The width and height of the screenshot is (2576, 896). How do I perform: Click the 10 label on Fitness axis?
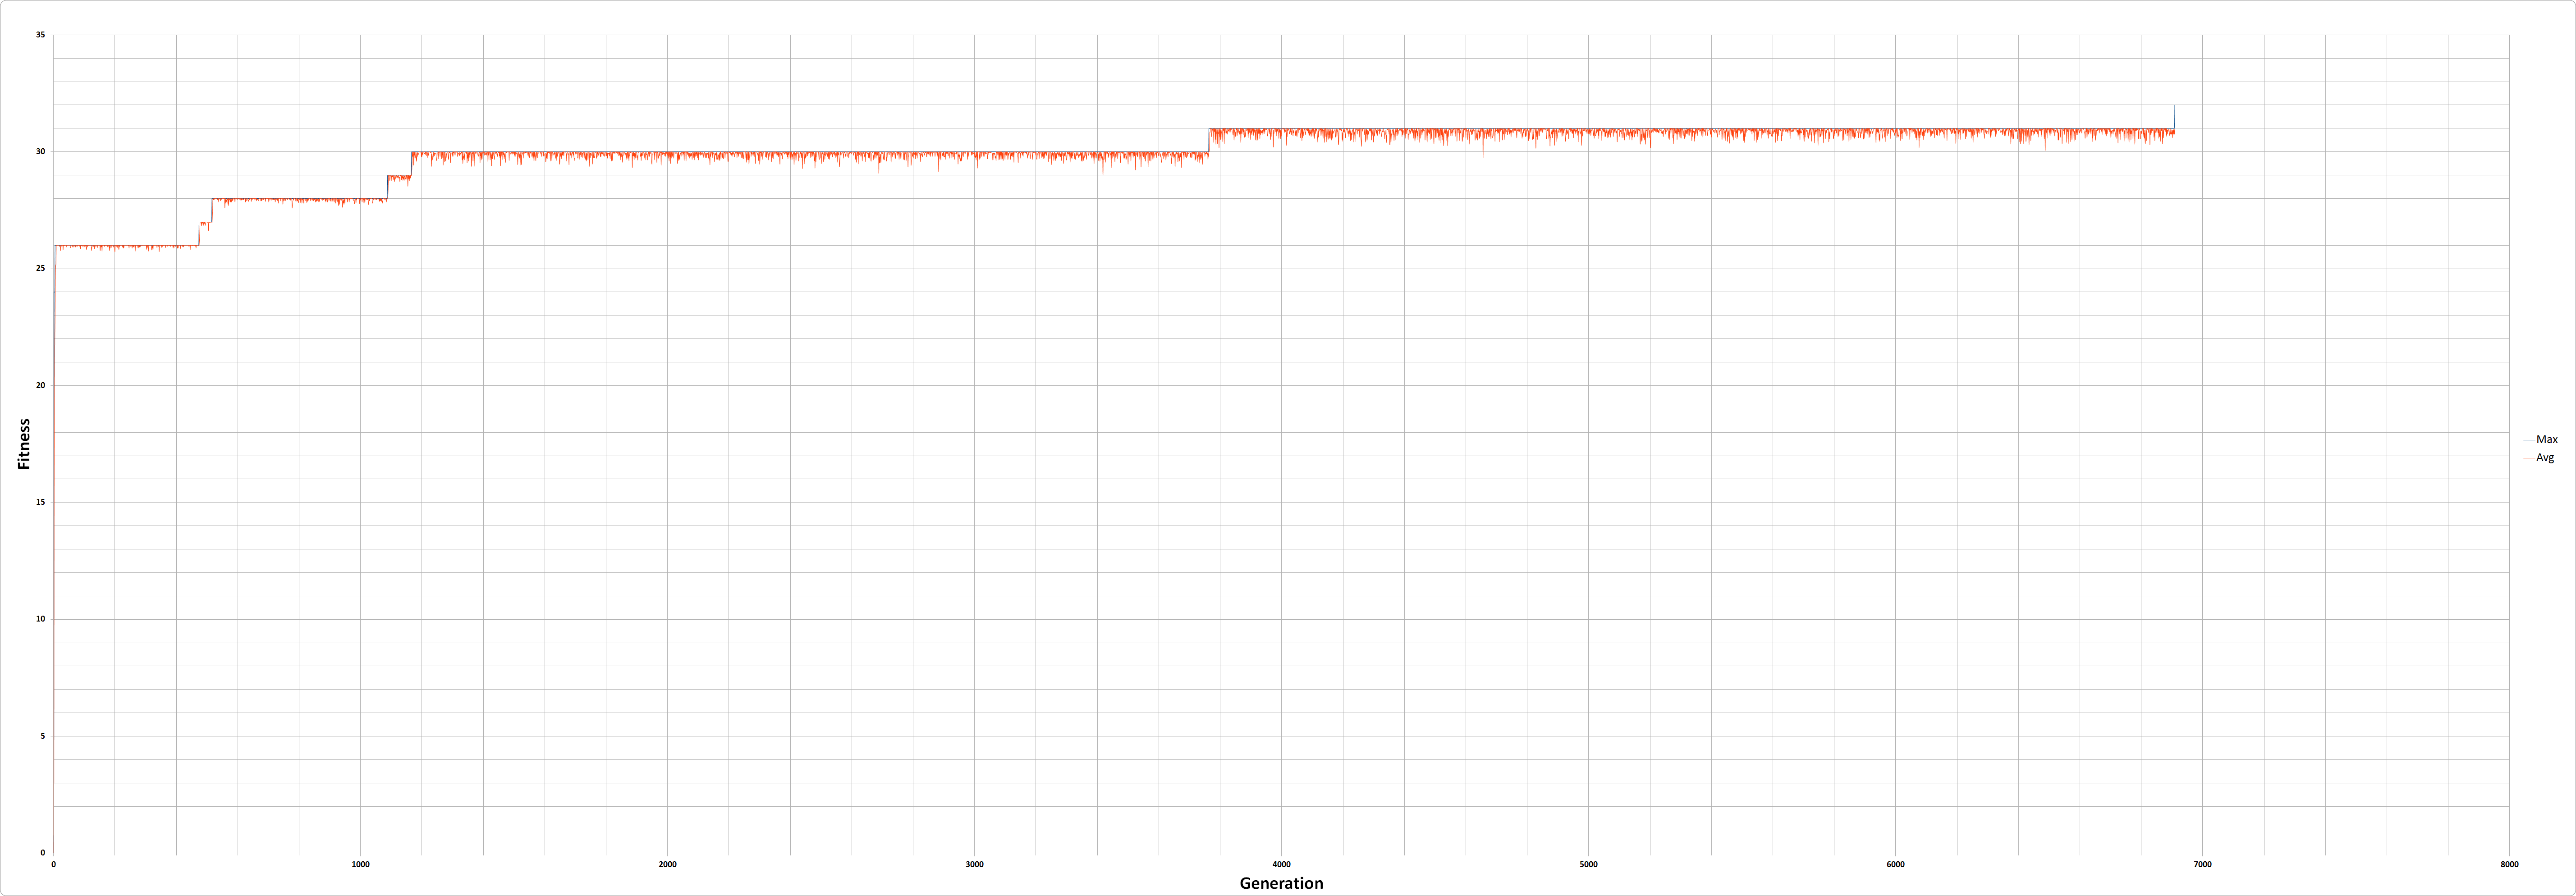(41, 619)
